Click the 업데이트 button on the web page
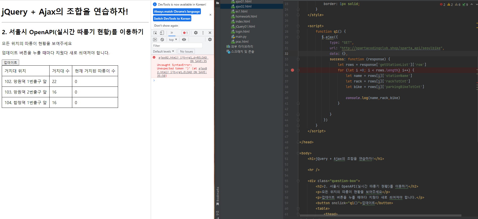 [x=11, y=62]
